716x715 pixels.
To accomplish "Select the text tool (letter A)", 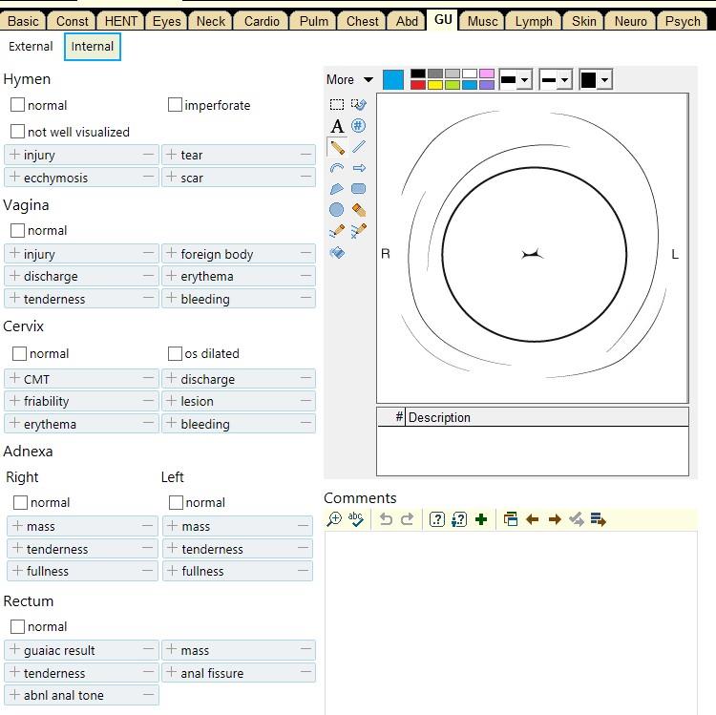I will (337, 126).
